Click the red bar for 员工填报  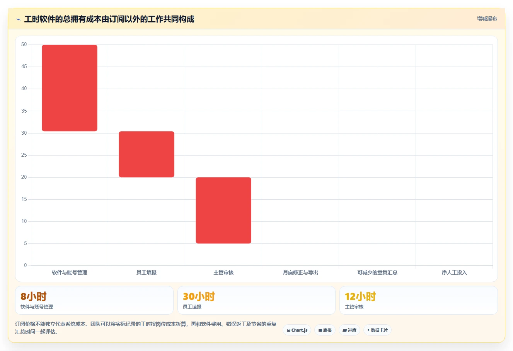(147, 154)
